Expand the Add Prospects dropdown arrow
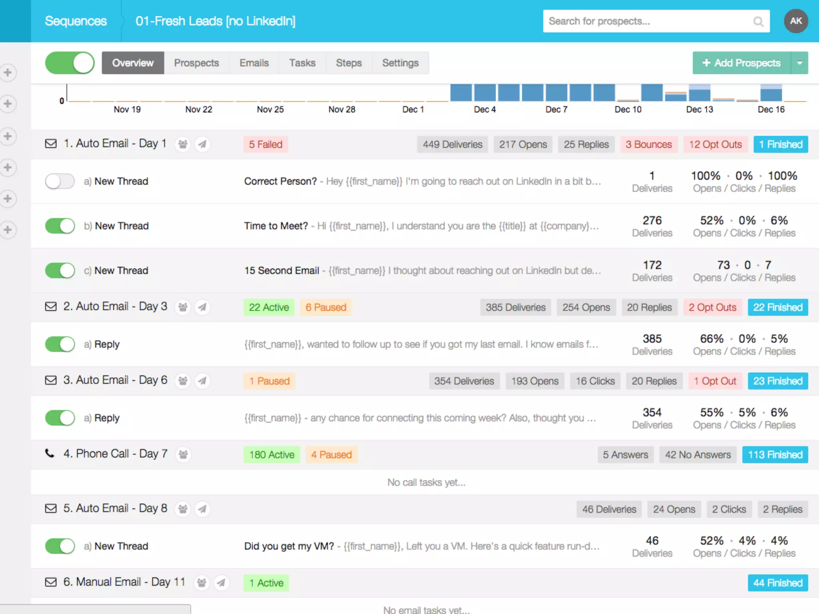The image size is (819, 614). click(799, 63)
